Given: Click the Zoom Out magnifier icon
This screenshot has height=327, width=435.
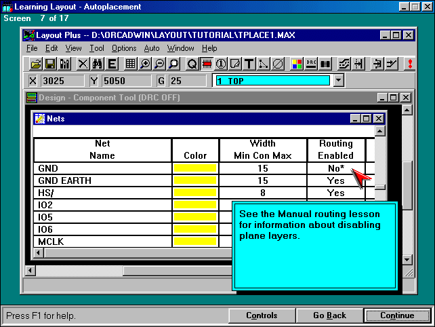Looking at the screenshot, I should point(159,64).
